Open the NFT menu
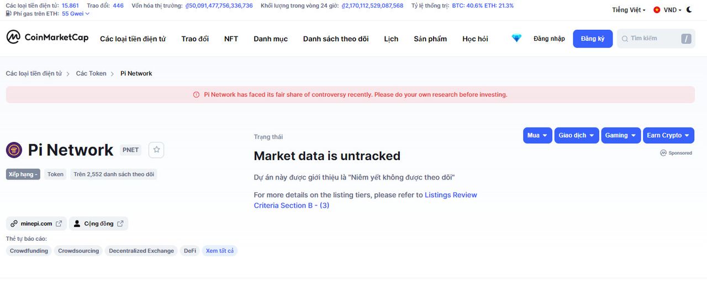 pos(231,39)
